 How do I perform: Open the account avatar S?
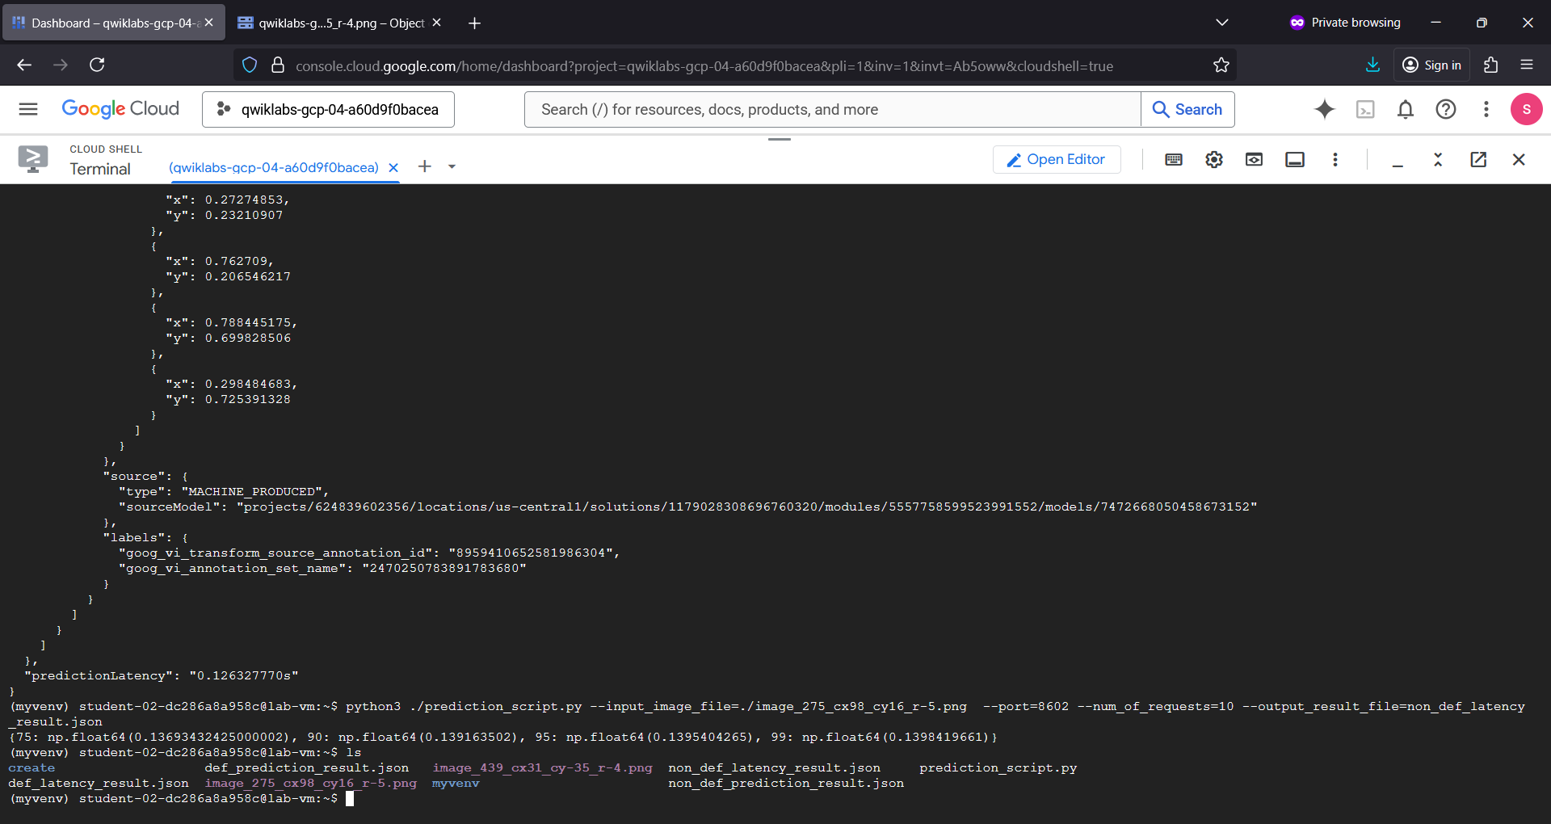click(1526, 109)
